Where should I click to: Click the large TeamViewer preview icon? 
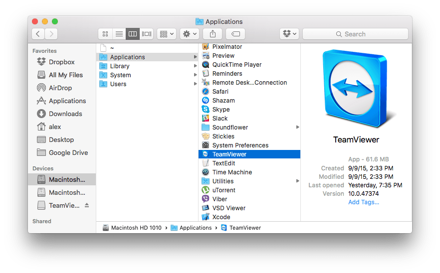(x=357, y=88)
